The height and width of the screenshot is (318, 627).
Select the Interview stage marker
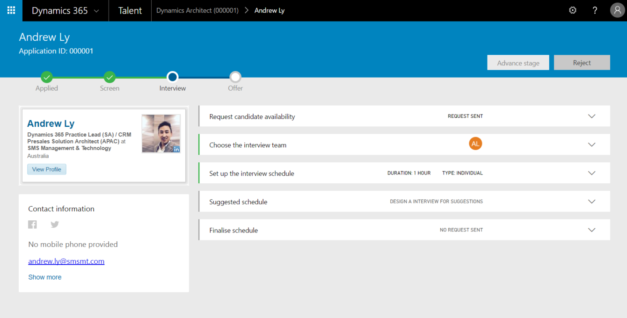click(x=173, y=77)
